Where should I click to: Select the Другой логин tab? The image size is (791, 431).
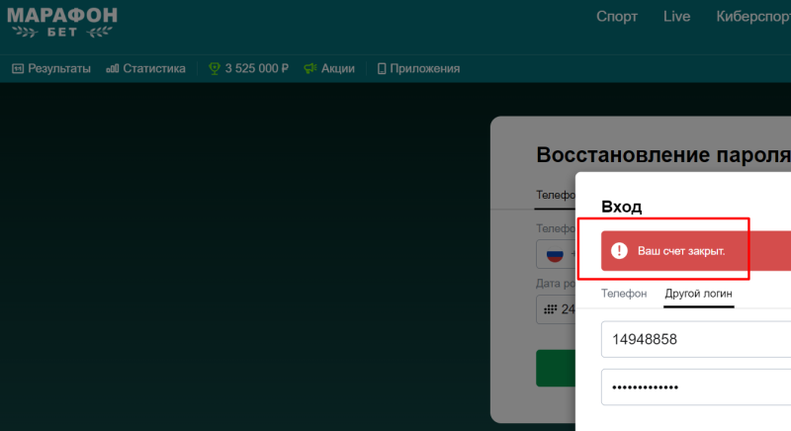698,294
